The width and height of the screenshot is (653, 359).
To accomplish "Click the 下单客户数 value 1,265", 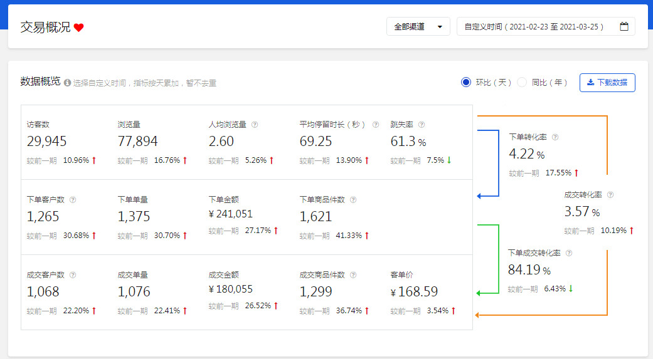I will pyautogui.click(x=43, y=217).
